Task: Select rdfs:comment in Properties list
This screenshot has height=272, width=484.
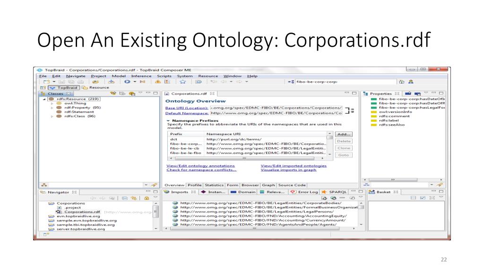Action: coord(394,116)
